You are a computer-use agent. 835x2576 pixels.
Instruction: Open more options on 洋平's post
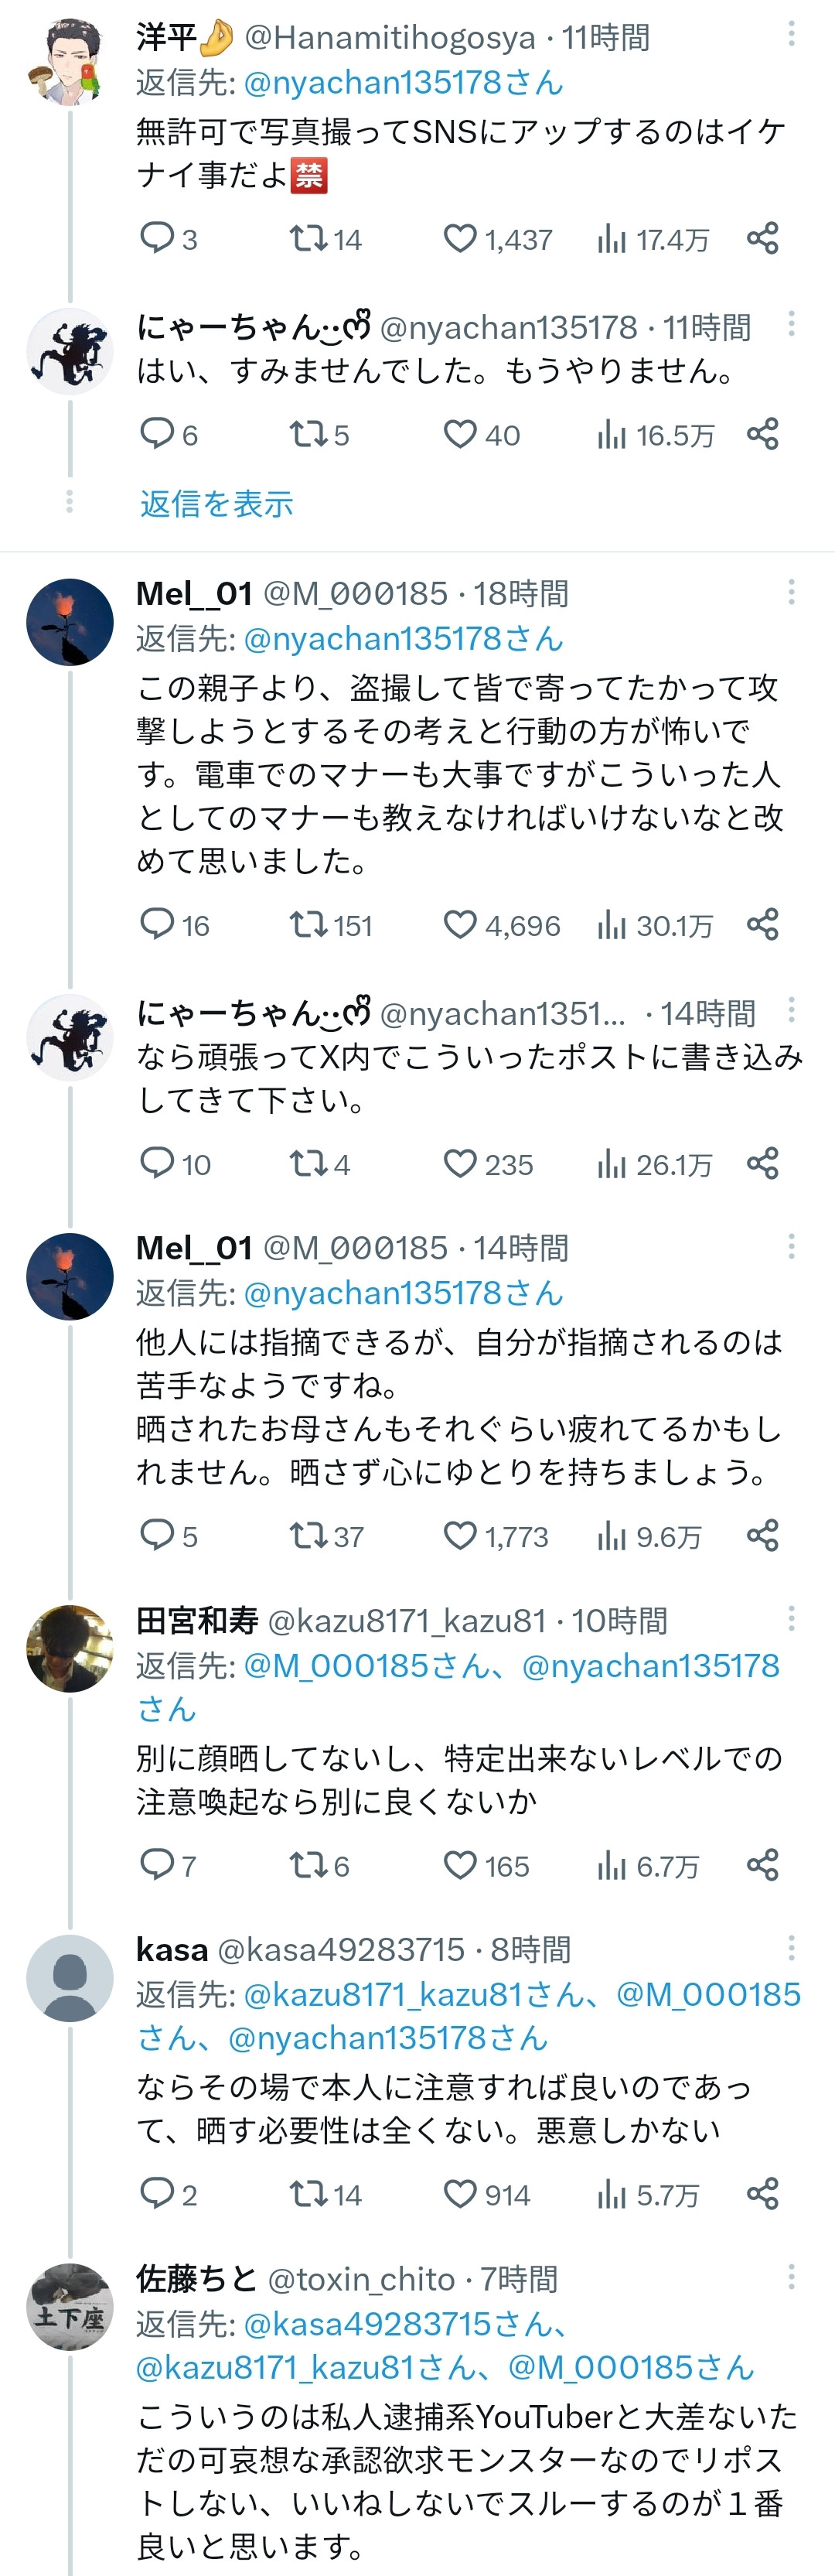tap(791, 35)
